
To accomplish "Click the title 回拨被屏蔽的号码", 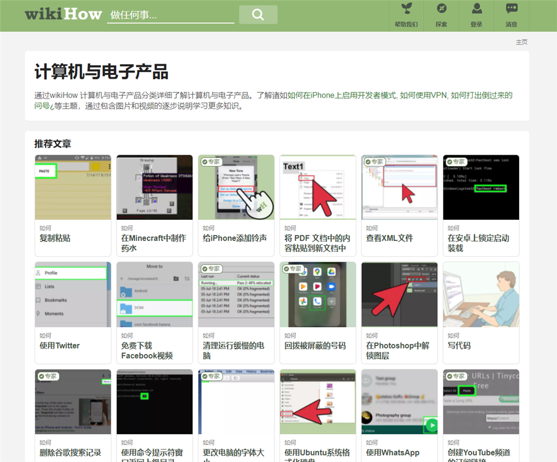I will (x=315, y=346).
